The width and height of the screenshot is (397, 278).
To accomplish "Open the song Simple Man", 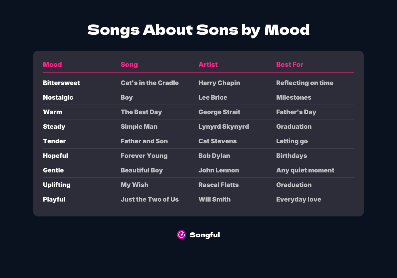I will (139, 127).
